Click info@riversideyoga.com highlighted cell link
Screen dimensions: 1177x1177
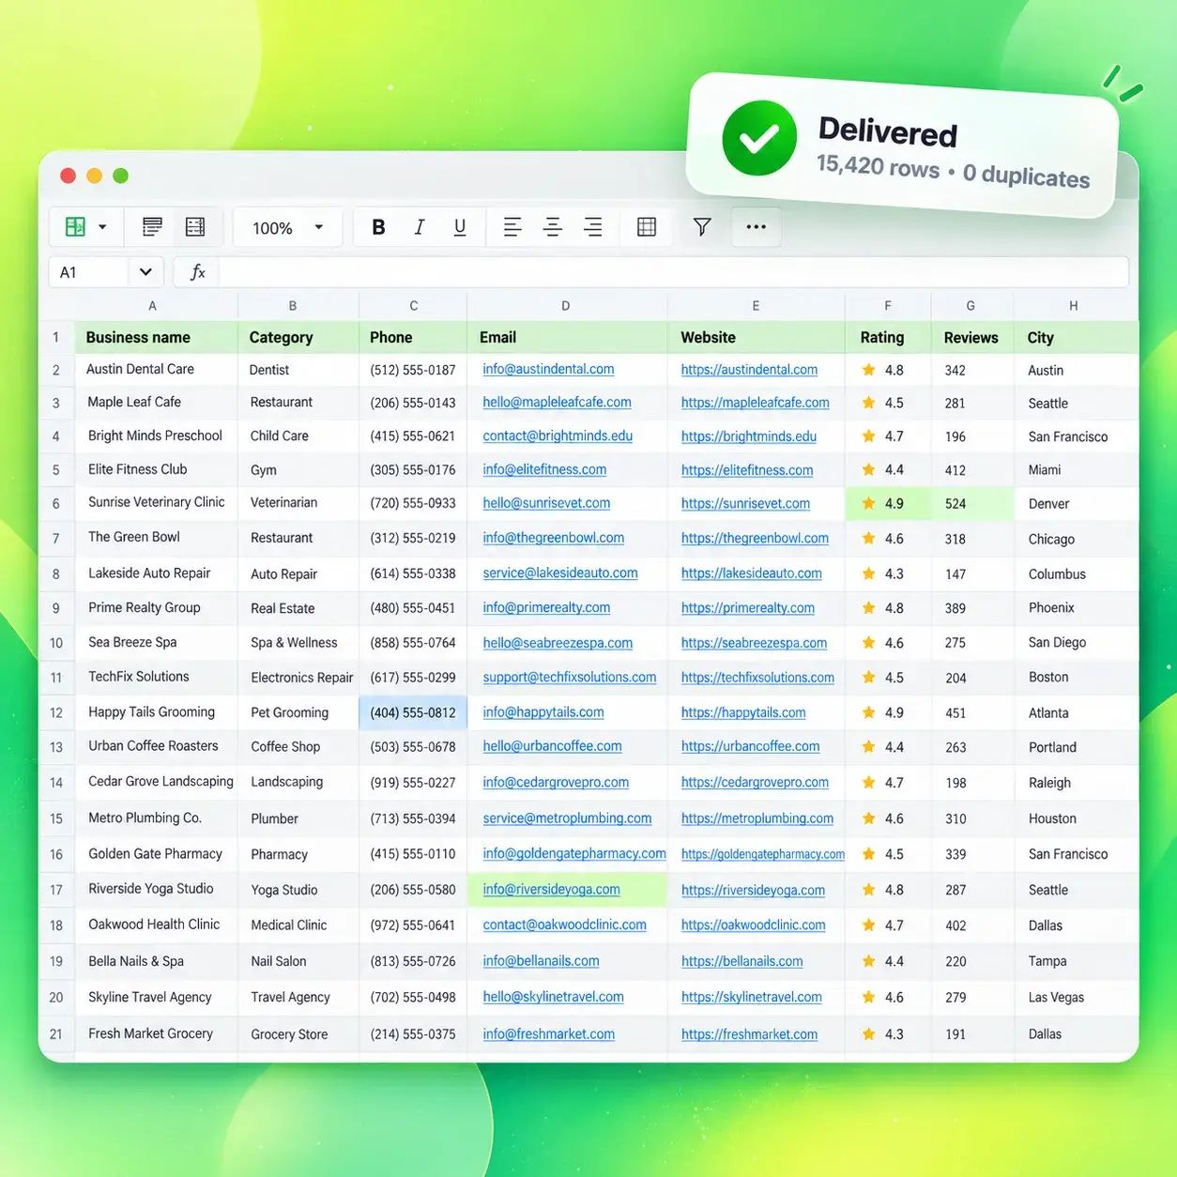(551, 890)
